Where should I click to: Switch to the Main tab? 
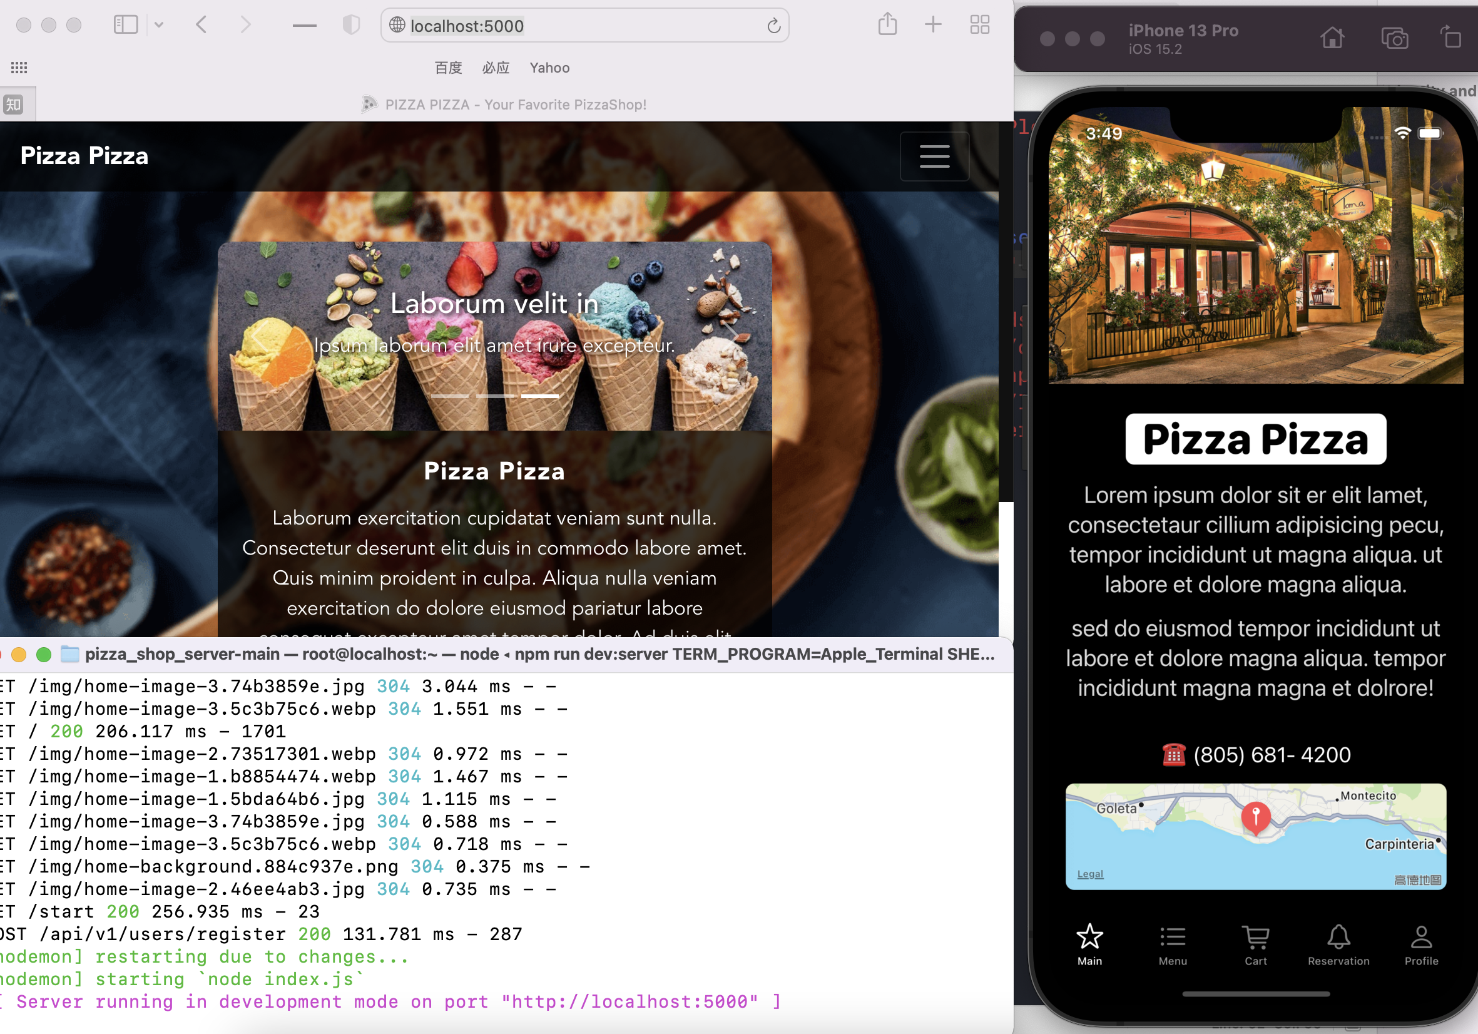pos(1089,944)
